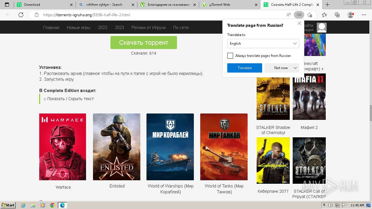Viewport: 372px width, 209px height.
Task: Click the Скачать торрент button
Action: pos(144,42)
